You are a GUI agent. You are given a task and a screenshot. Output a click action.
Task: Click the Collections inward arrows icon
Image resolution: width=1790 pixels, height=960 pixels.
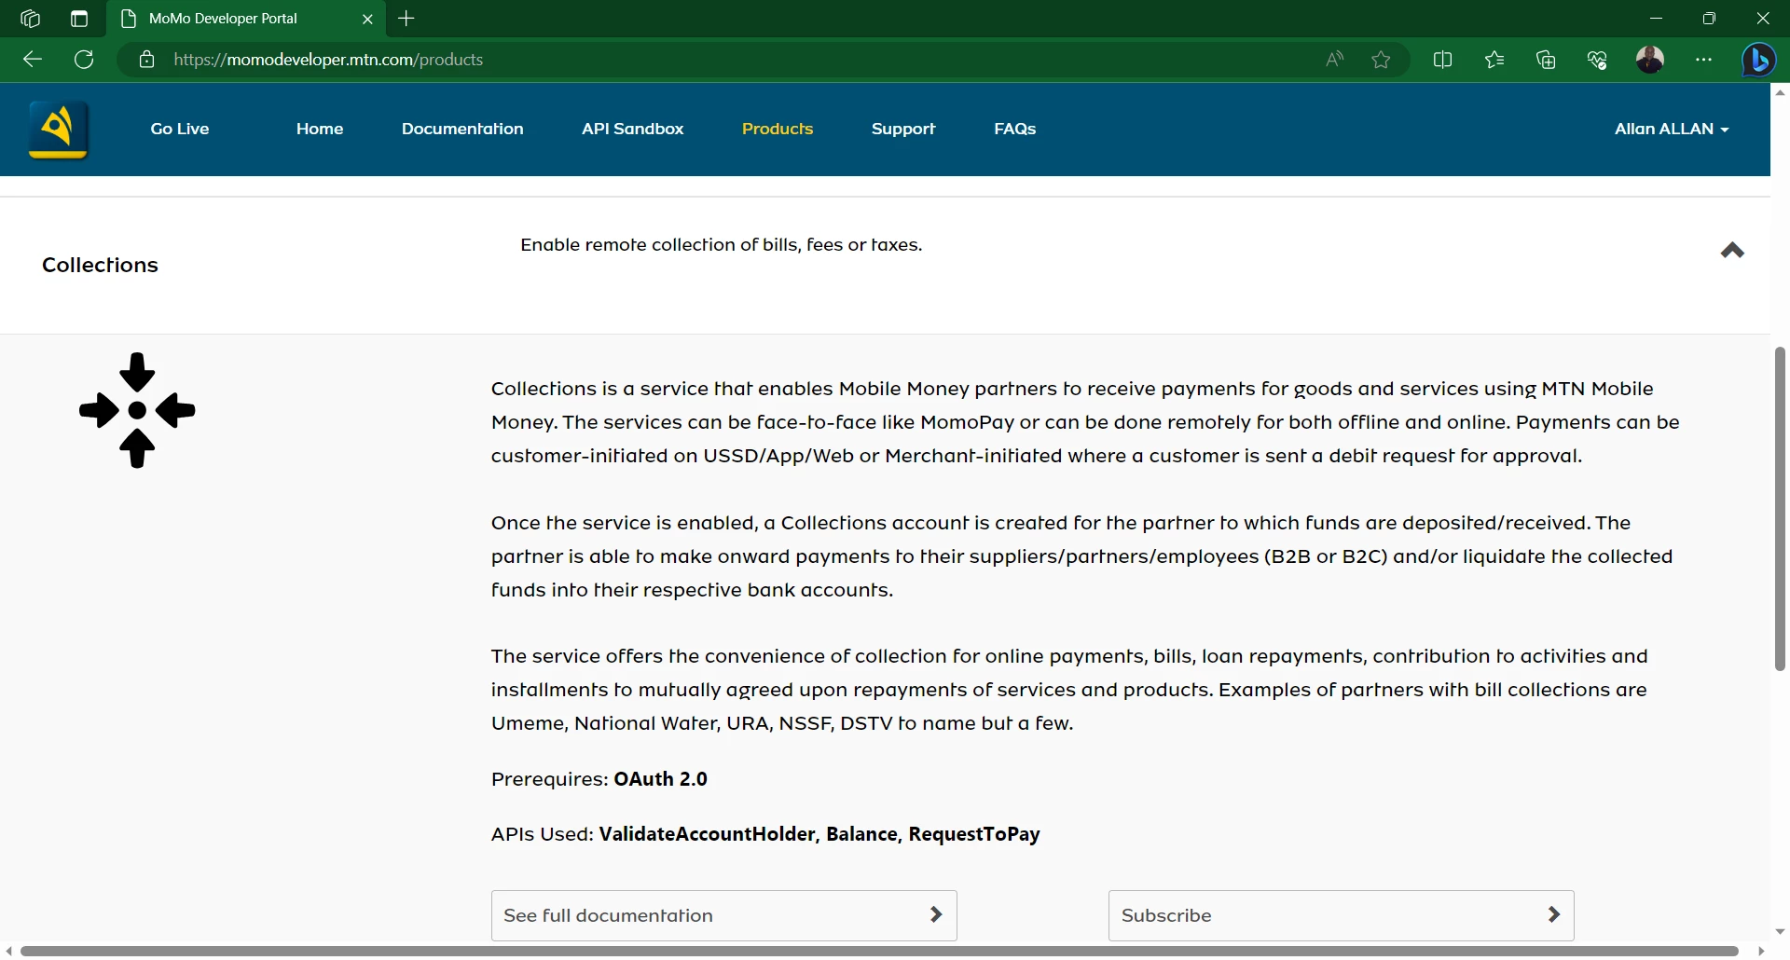(137, 410)
